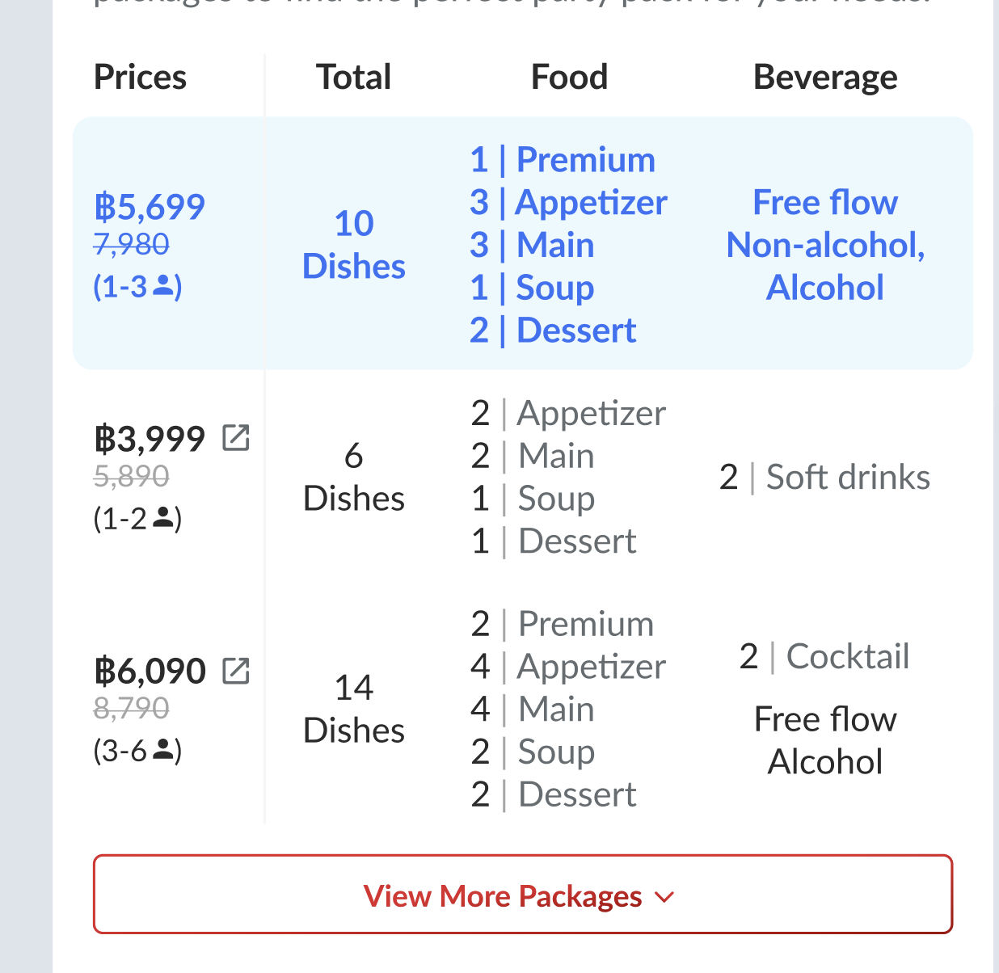Click the person icon beside 1-2
This screenshot has width=999, height=973.
(x=163, y=517)
